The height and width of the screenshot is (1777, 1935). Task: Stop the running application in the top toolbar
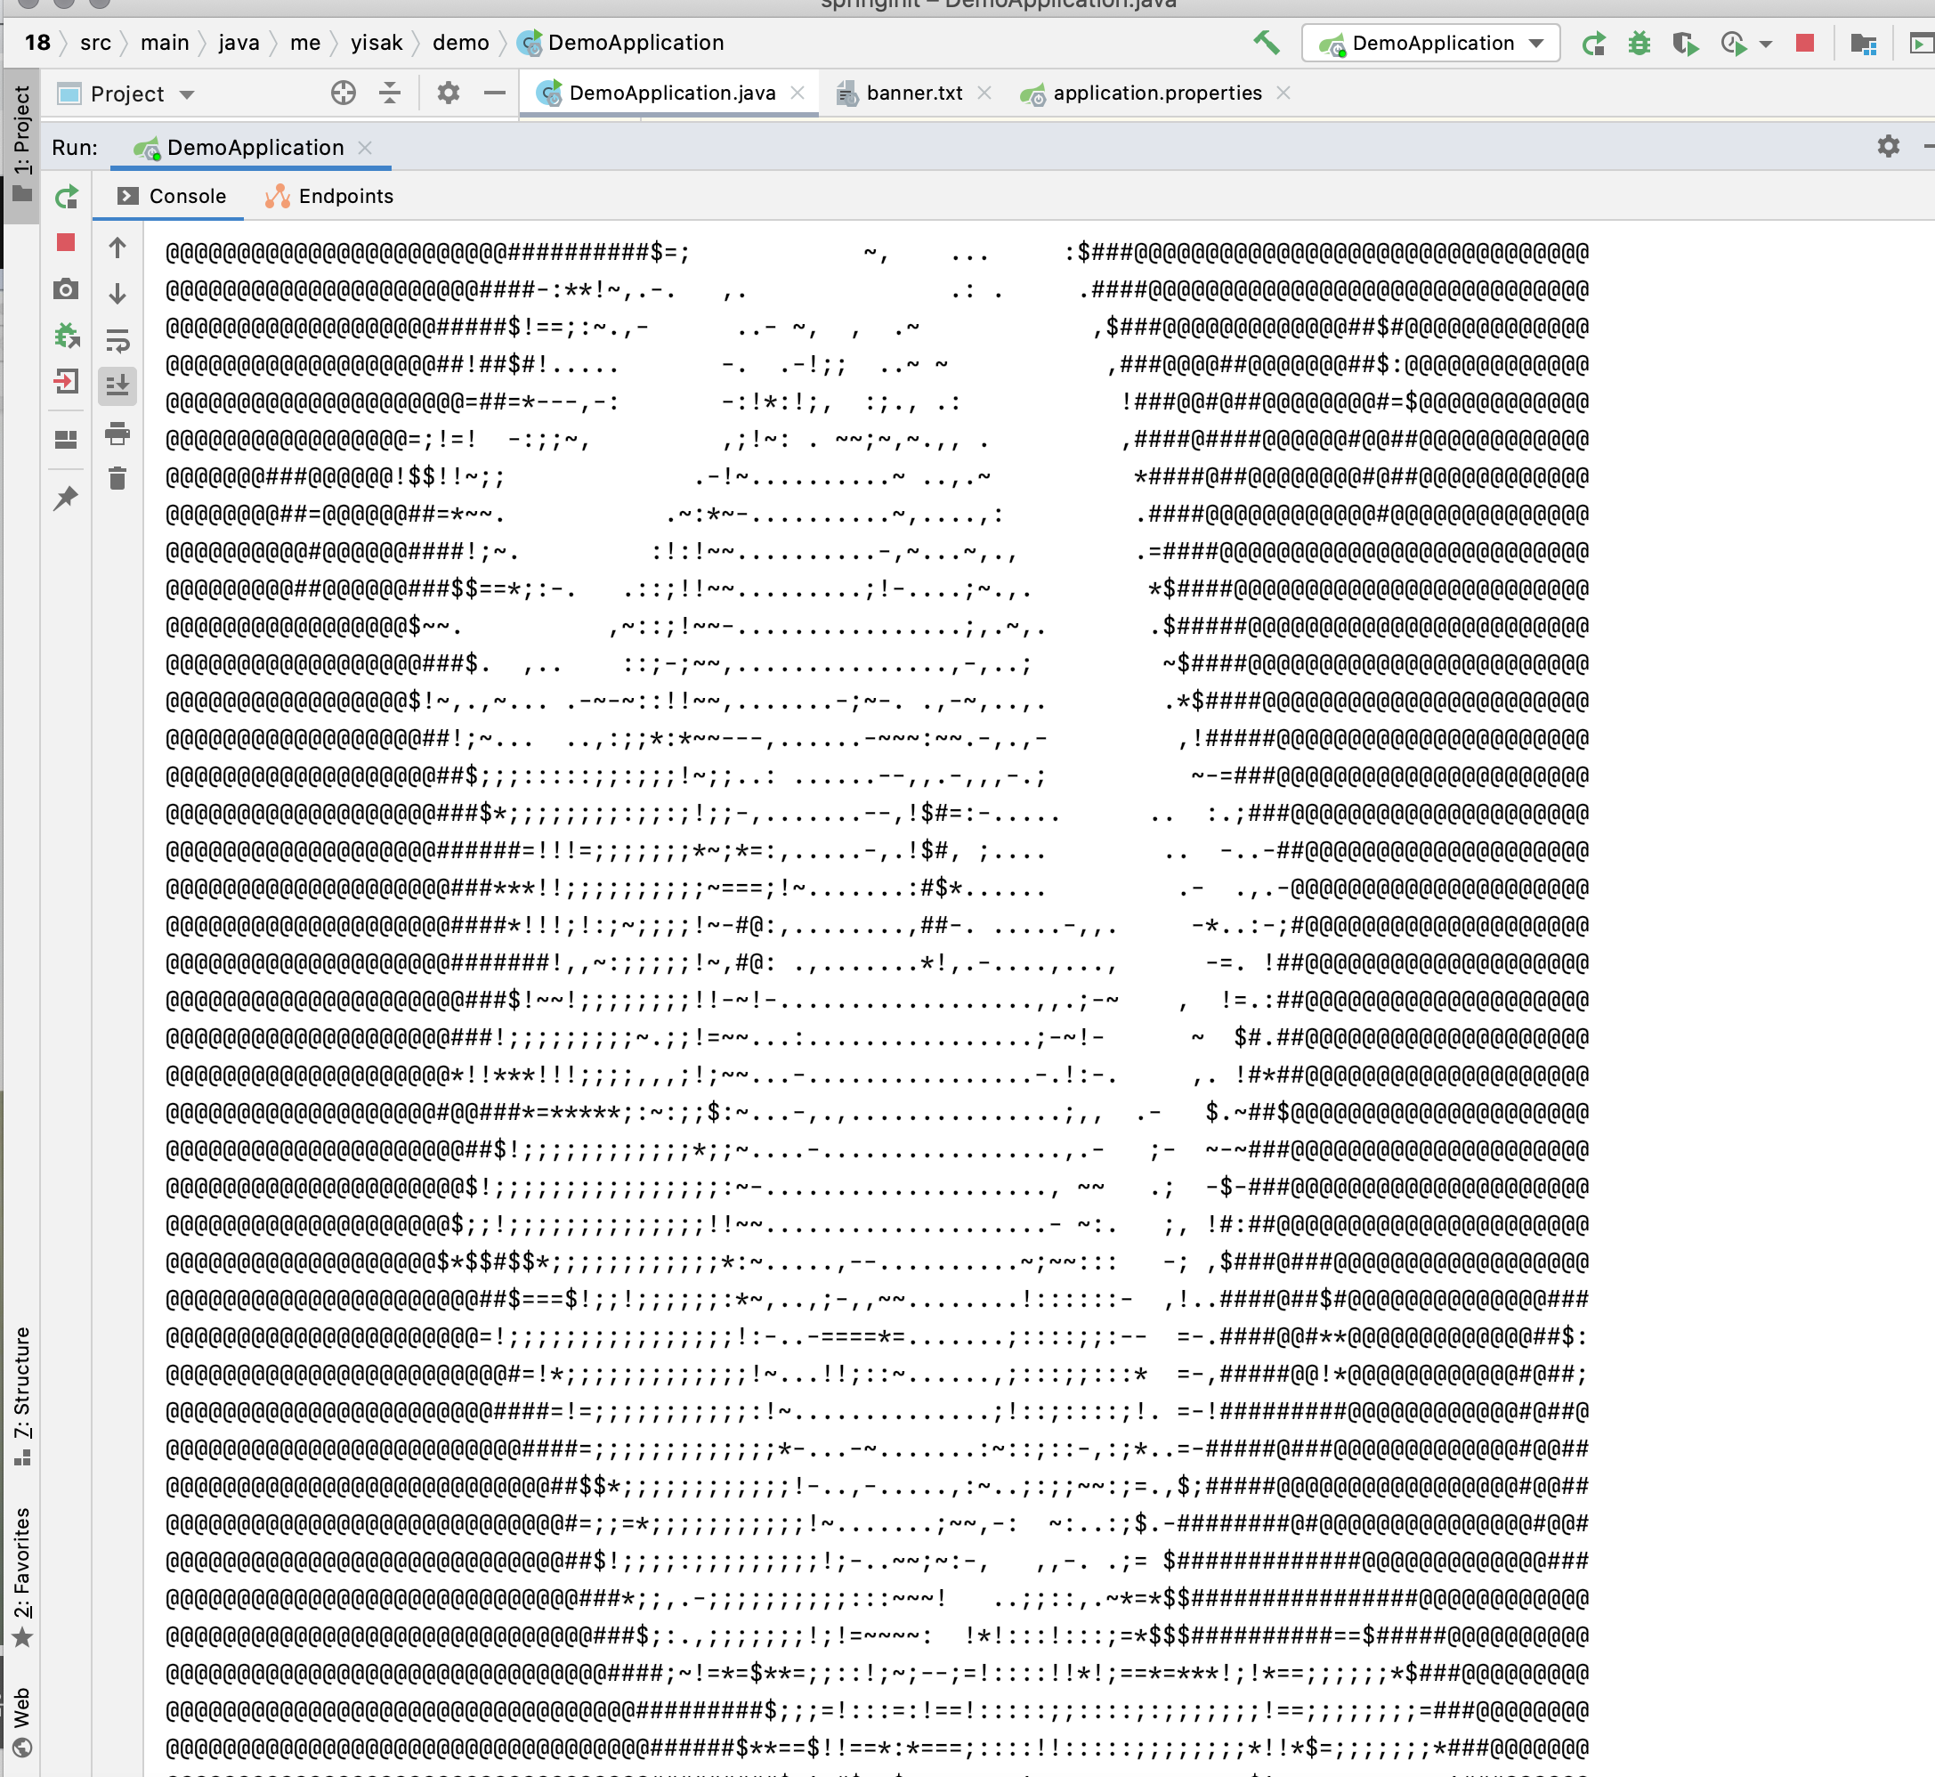coord(1804,44)
